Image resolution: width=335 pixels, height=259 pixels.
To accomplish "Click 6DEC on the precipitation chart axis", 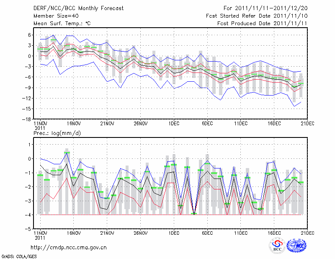I will point(207,233).
